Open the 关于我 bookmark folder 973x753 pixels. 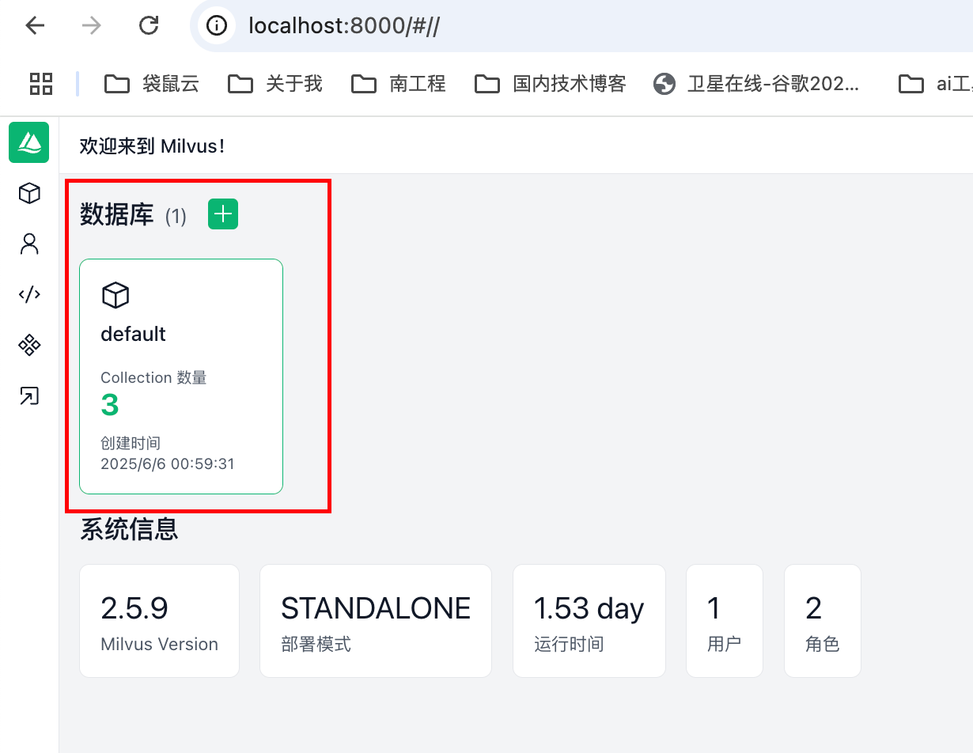[x=275, y=83]
